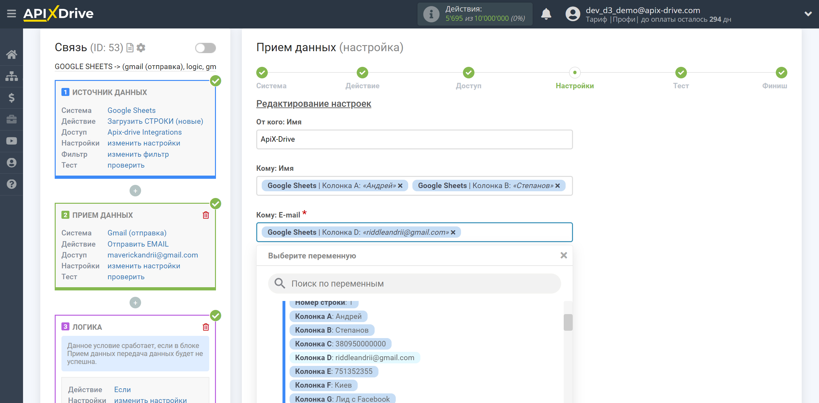This screenshot has height=403, width=819.
Task: Delete the Логика block
Action: coord(206,327)
